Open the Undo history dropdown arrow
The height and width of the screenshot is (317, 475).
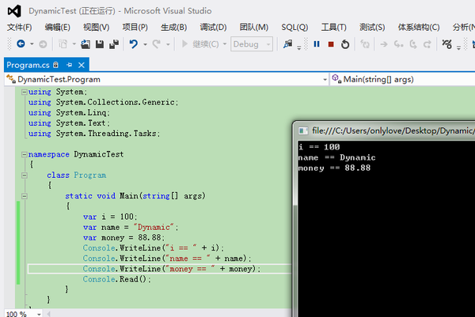[145, 44]
